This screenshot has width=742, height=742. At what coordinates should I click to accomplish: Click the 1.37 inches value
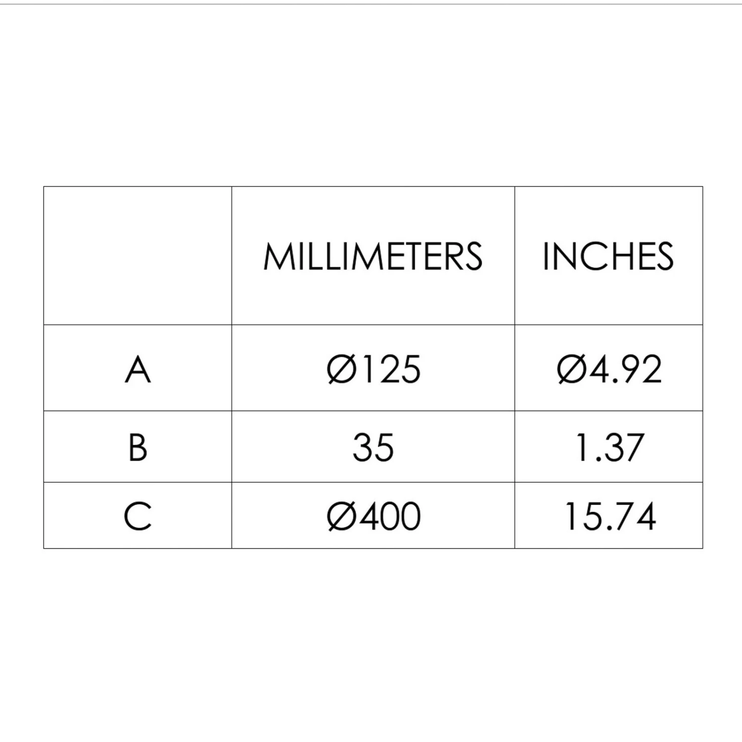click(x=609, y=448)
